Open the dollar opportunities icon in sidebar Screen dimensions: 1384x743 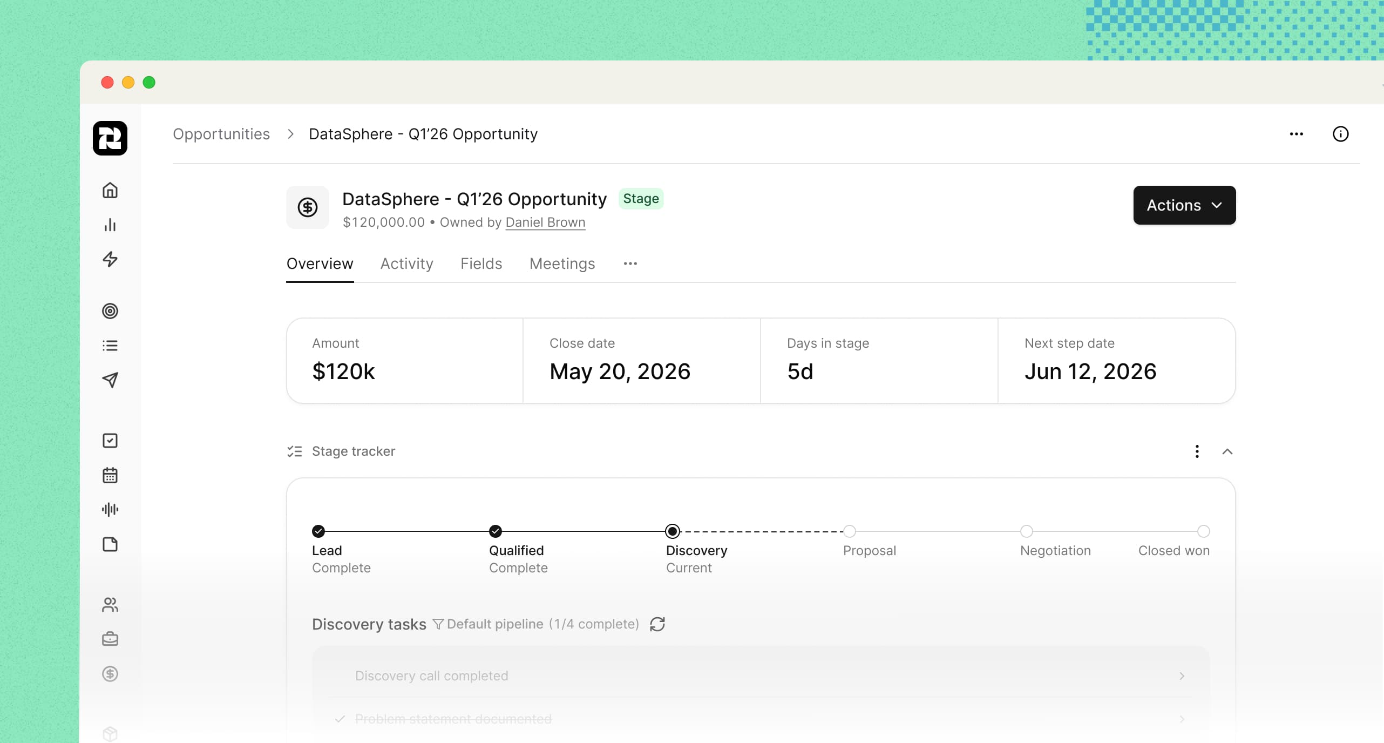[x=110, y=674]
